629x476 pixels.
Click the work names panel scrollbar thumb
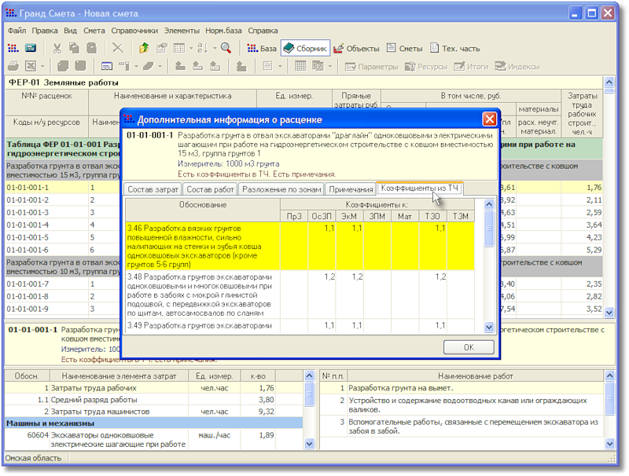pos(609,398)
